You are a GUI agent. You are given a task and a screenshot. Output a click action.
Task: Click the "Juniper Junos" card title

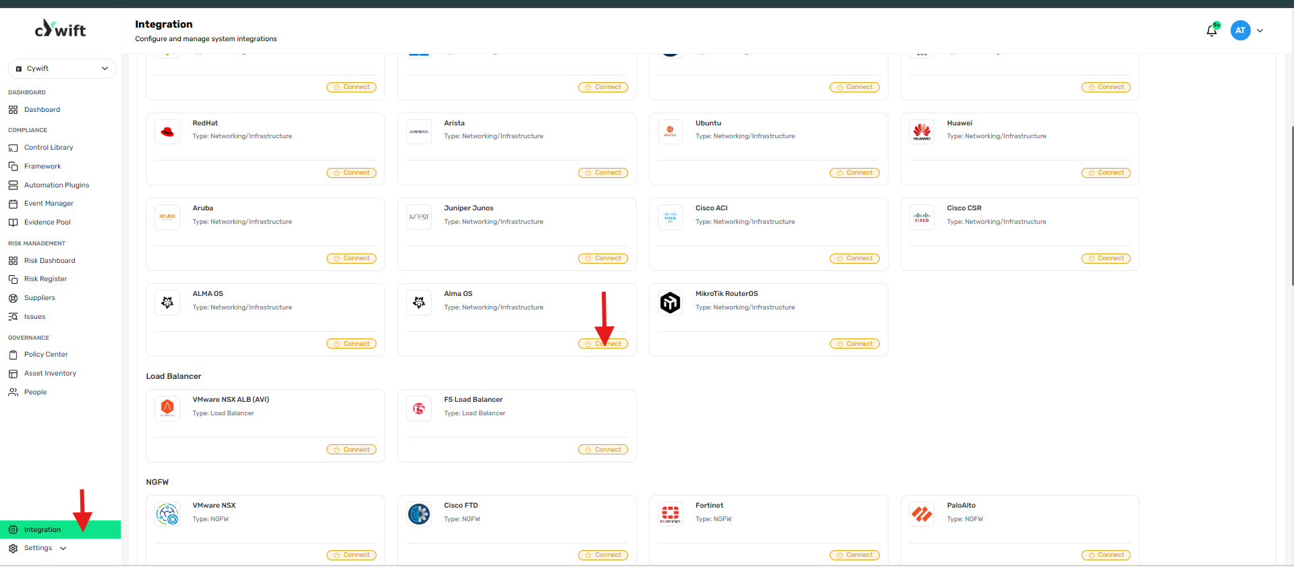468,208
